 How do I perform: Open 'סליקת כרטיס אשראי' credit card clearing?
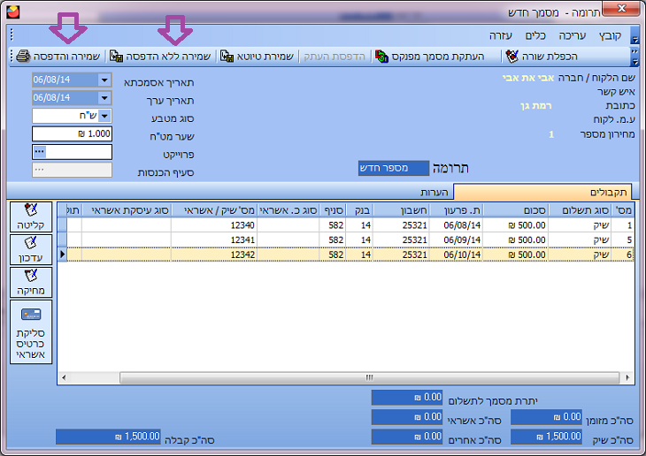point(31,332)
